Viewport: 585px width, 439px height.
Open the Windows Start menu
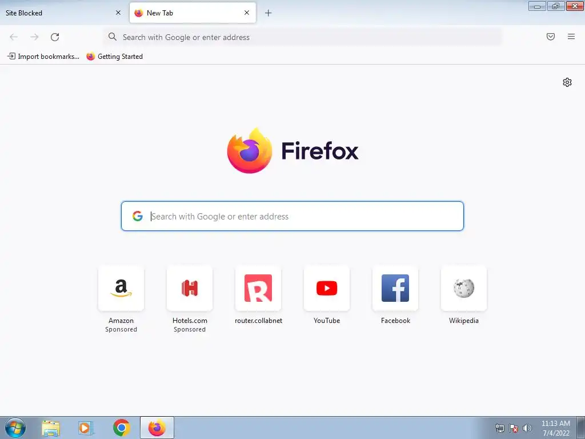(x=15, y=428)
